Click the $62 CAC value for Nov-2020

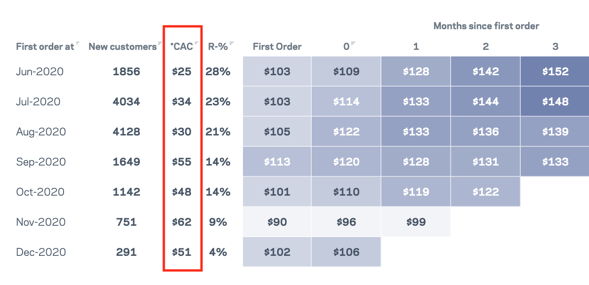[x=181, y=222]
